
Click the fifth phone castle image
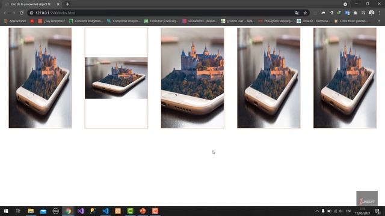(x=345, y=78)
